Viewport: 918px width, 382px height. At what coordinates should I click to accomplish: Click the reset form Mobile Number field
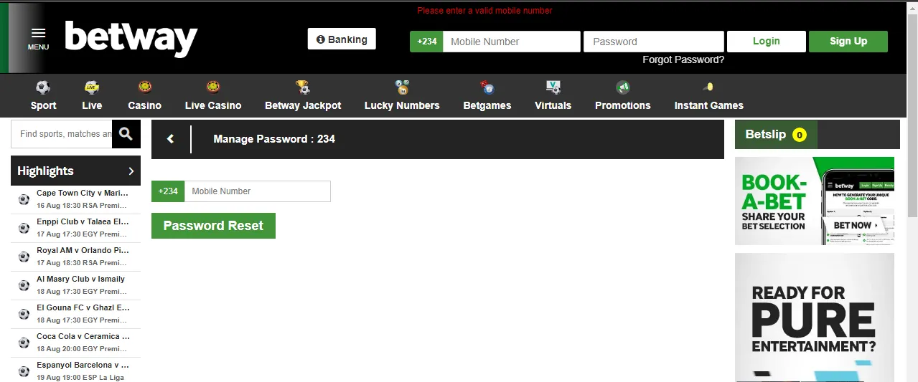[x=258, y=191]
